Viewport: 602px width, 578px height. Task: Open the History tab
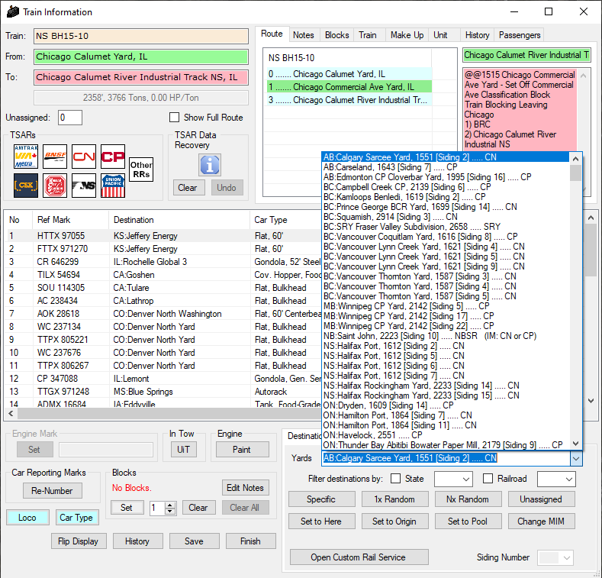pos(477,35)
